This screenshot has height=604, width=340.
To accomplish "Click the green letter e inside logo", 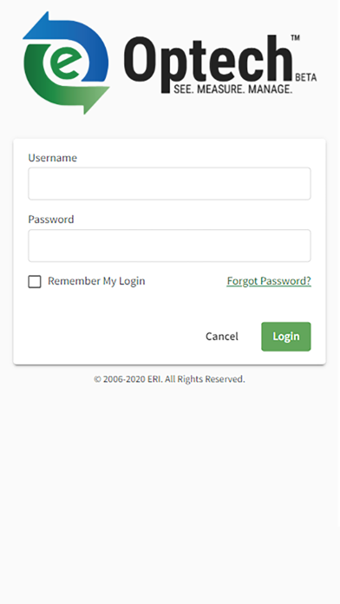I will [66, 62].
